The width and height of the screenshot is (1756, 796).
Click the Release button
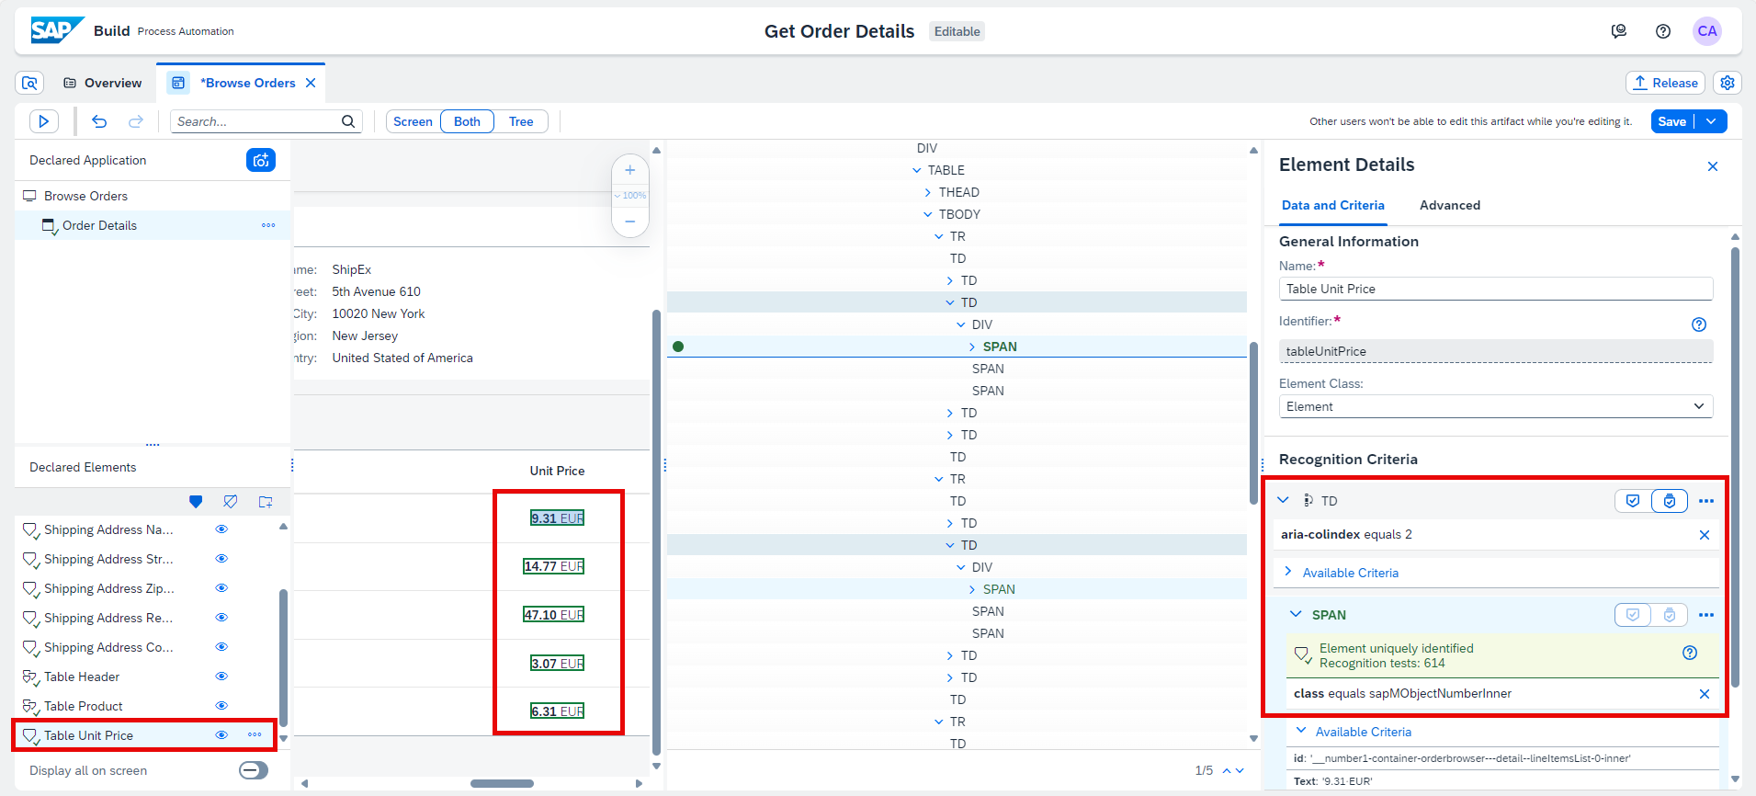pos(1665,83)
